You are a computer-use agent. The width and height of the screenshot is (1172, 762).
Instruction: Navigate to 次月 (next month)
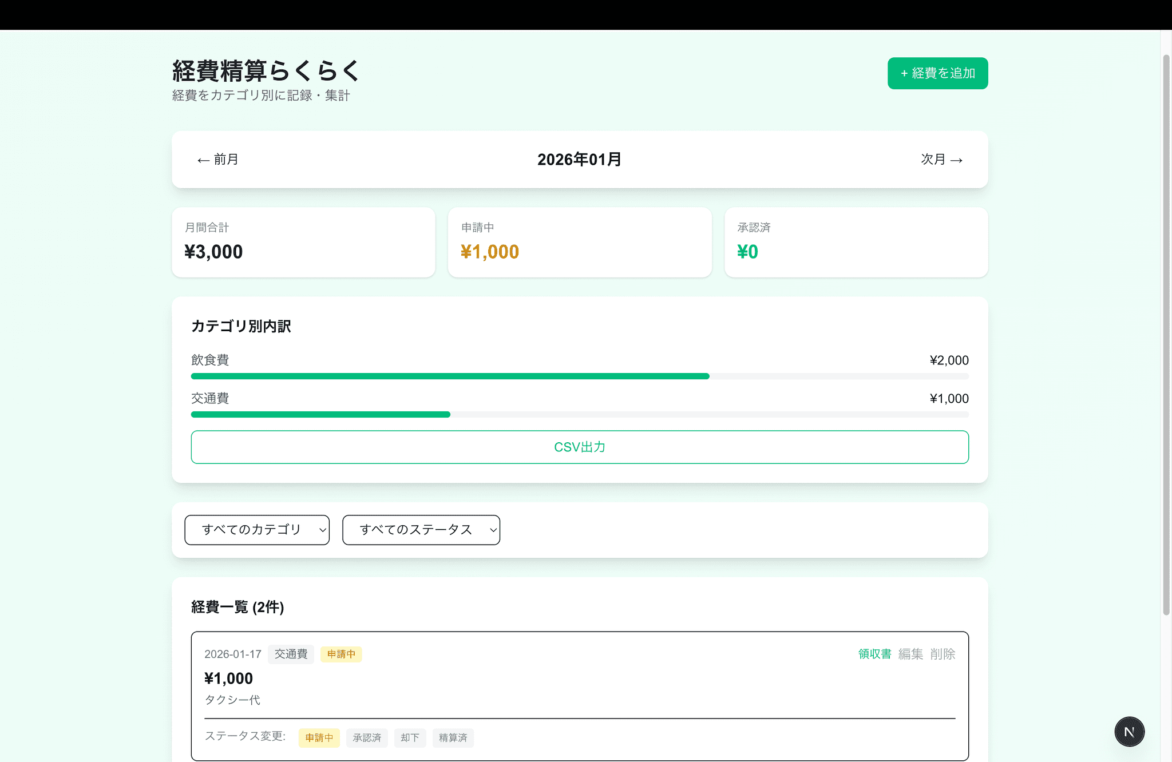(941, 160)
